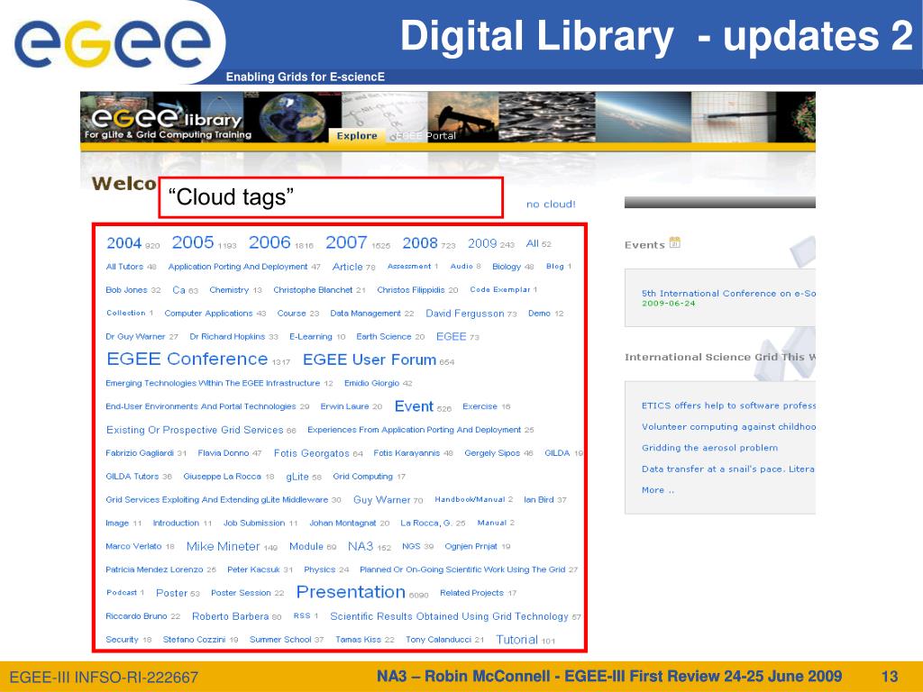The height and width of the screenshot is (692, 923).
Task: Open the Job Submission tag
Action: click(x=254, y=524)
